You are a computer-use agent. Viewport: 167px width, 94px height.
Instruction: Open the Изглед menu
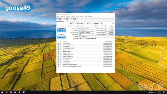[x=73, y=16]
